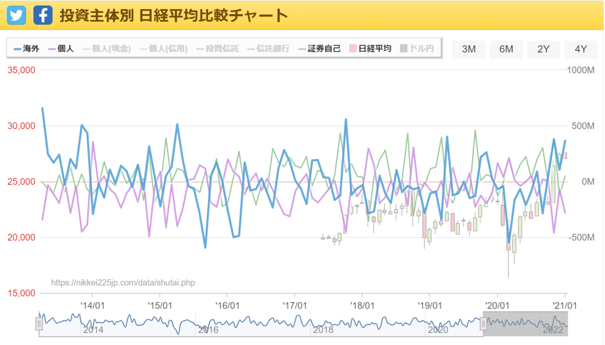
Task: Click the right navigator range handle
Action: pos(483,323)
